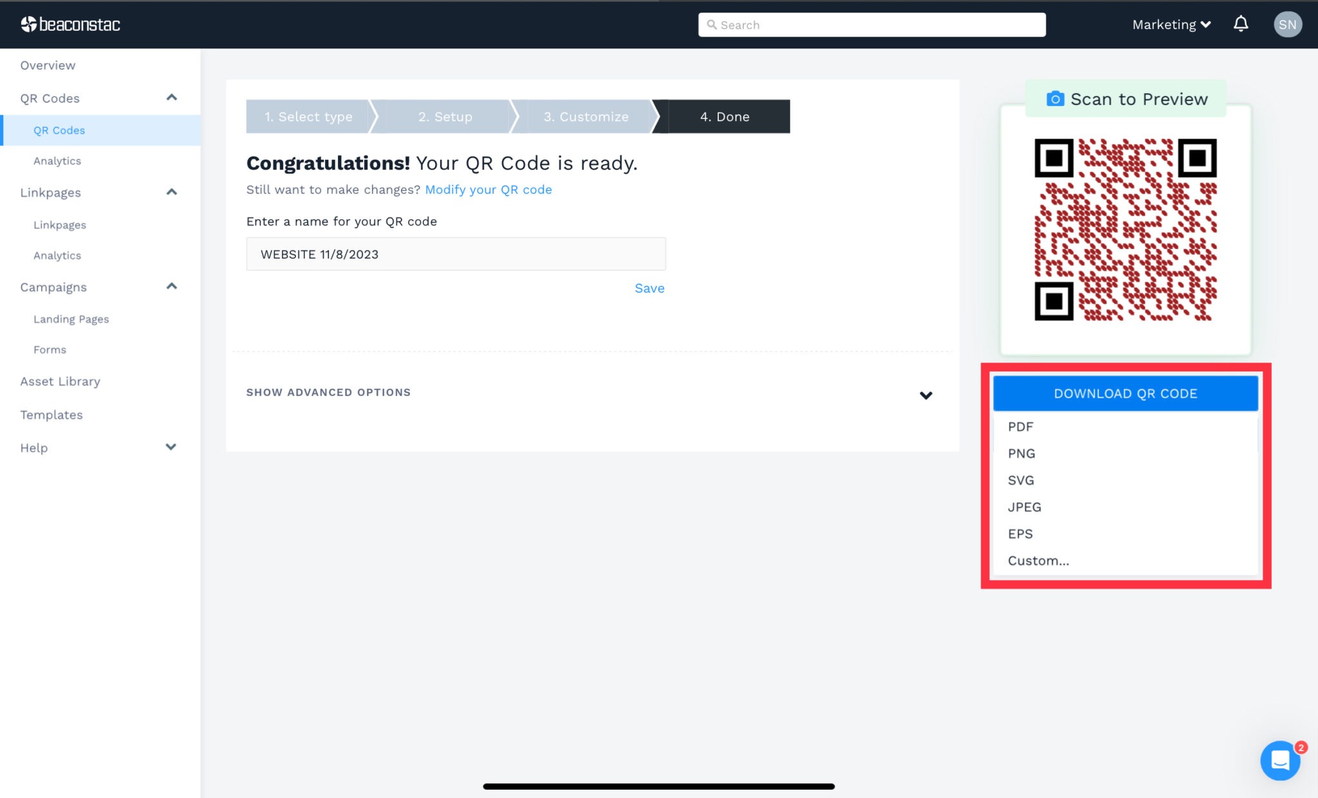1318x798 pixels.
Task: Open Modify your QR code link
Action: tap(488, 189)
